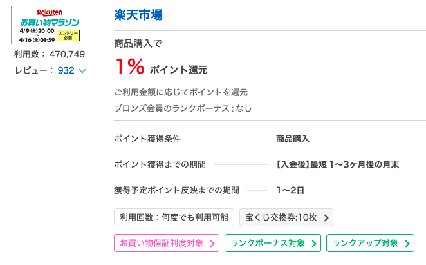Image resolution: width=426 pixels, height=265 pixels.
Task: Click the 宝くじ交換券:10枚 button
Action: point(286,217)
